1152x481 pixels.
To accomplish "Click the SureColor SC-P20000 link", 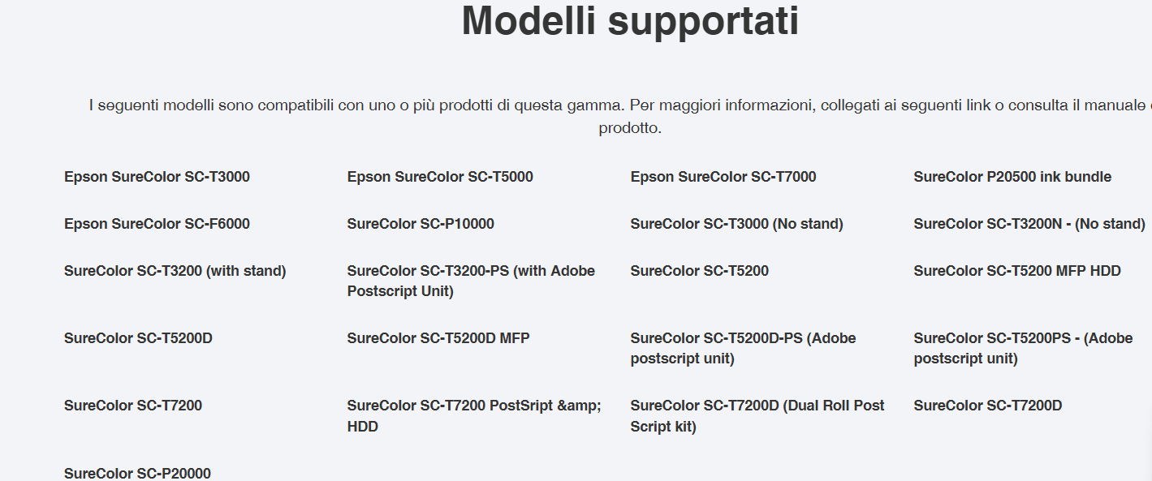I will [x=137, y=473].
